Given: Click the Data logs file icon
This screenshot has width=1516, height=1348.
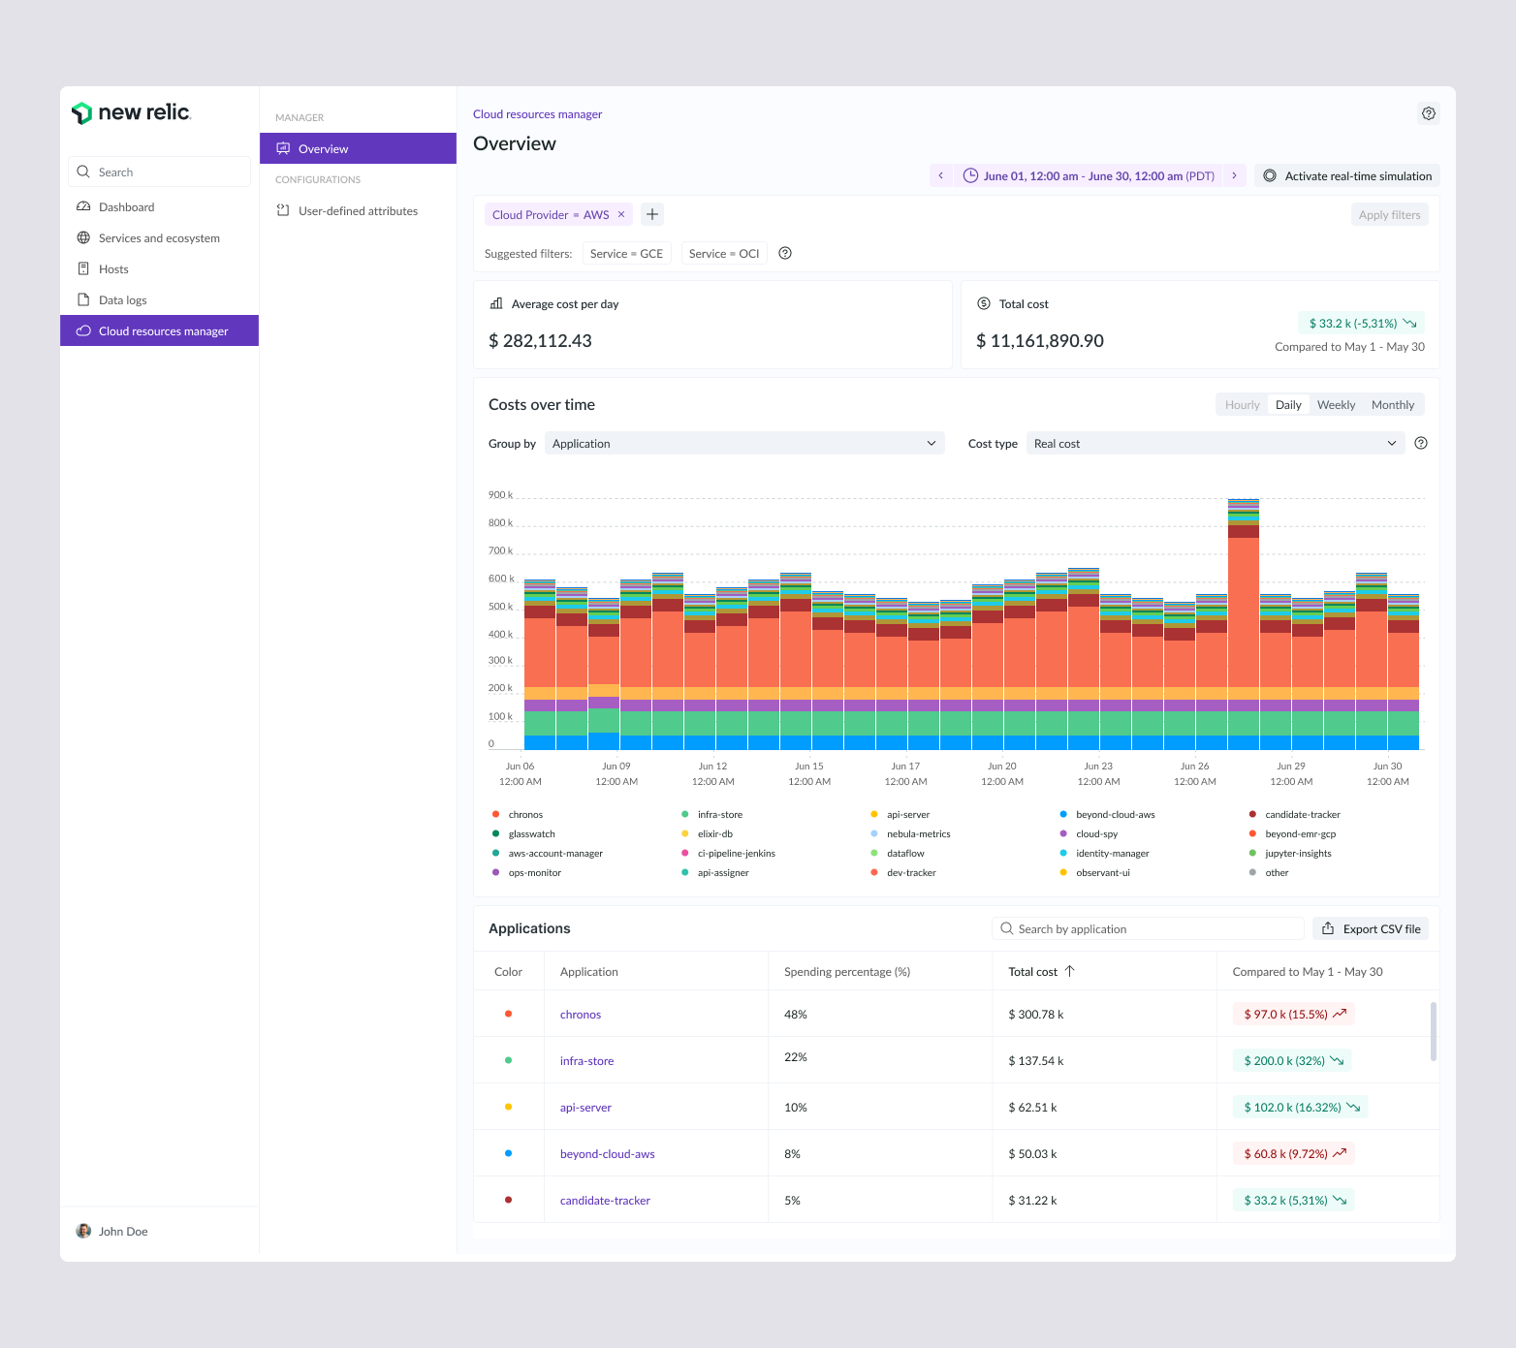Looking at the screenshot, I should coord(83,299).
